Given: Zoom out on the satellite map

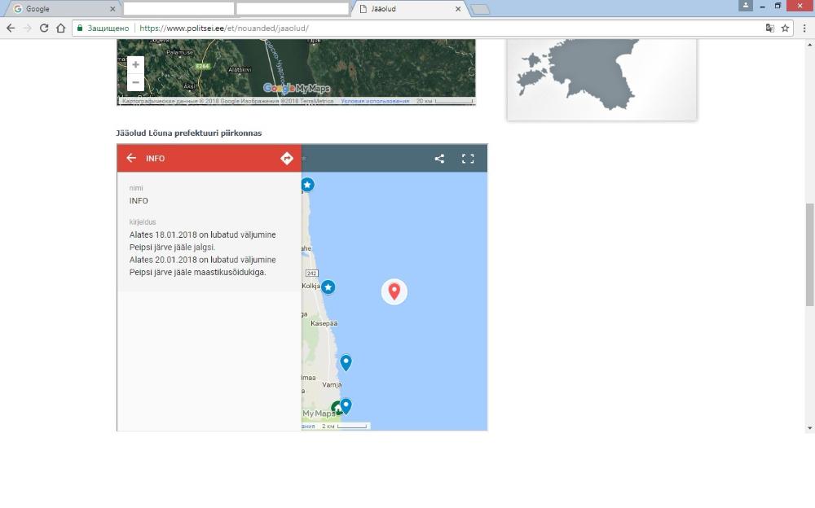Looking at the screenshot, I should tap(136, 82).
